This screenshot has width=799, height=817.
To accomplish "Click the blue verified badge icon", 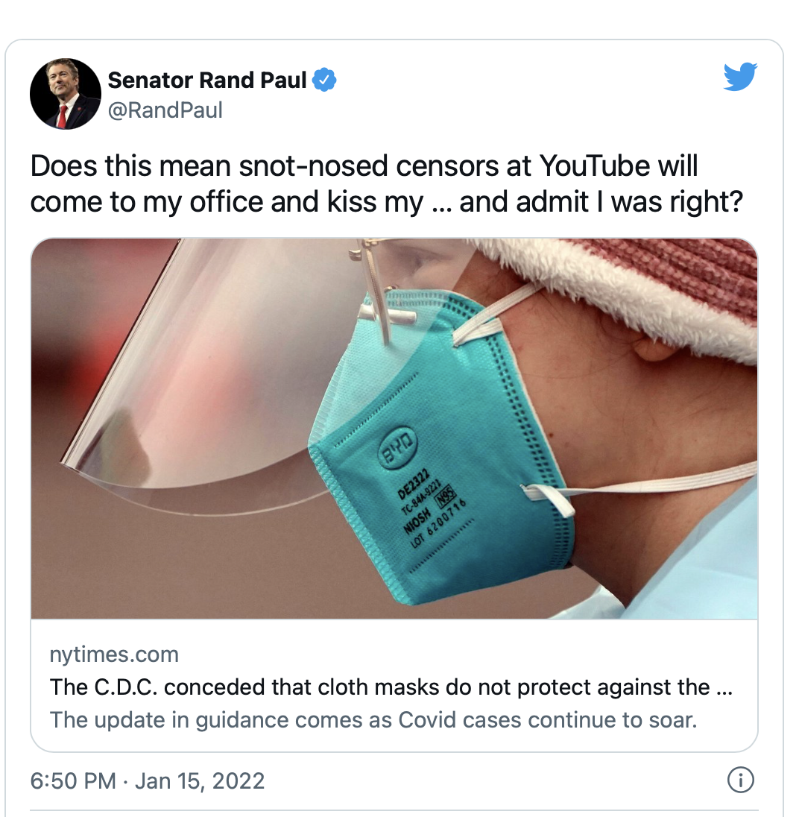I will click(x=324, y=80).
